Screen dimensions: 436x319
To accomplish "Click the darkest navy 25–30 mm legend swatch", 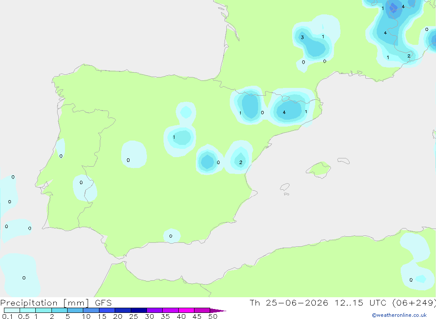I will 139,310.
